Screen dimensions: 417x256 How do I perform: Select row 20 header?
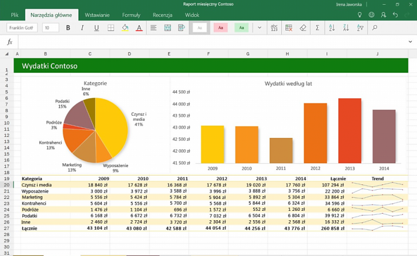(6, 185)
